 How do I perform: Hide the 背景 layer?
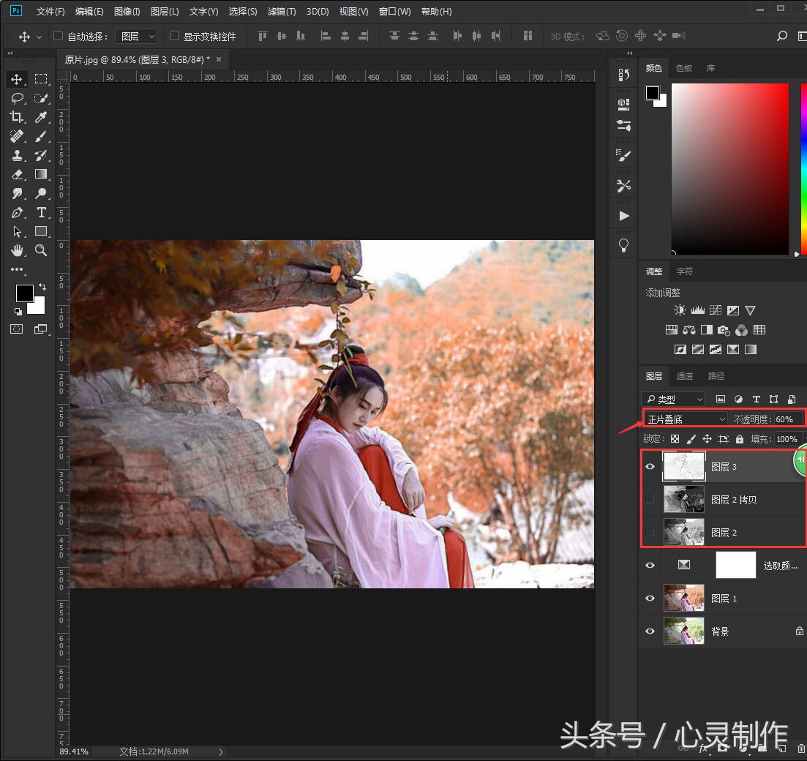pos(650,631)
